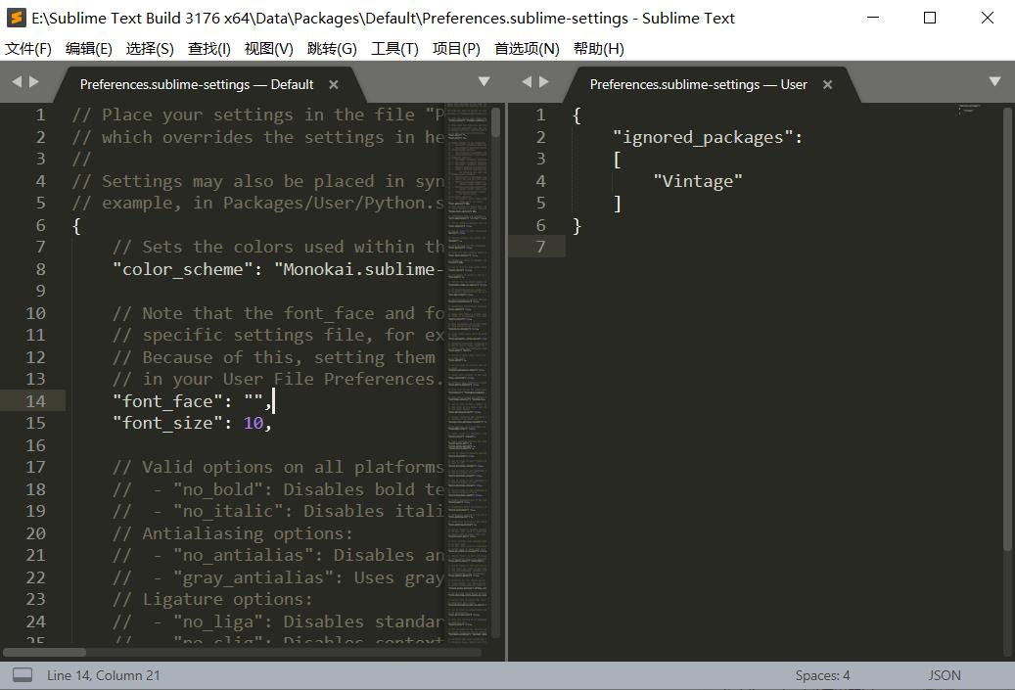The image size is (1015, 690).
Task: Open the tab overflow dropdown in the right pane
Action: (x=994, y=82)
